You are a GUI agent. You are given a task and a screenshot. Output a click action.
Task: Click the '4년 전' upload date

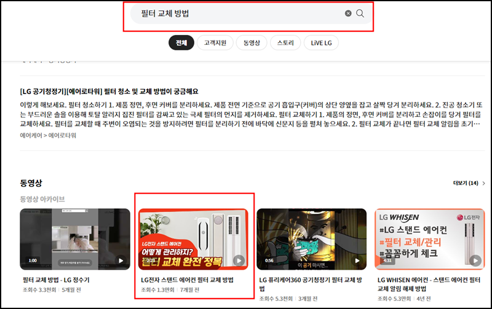(424, 299)
